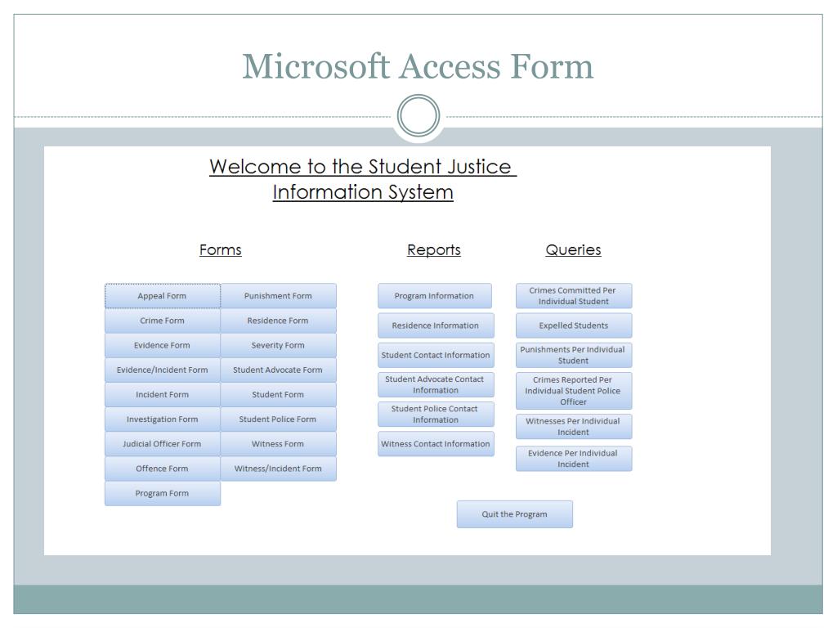
Task: Open the Offence Form
Action: click(163, 469)
